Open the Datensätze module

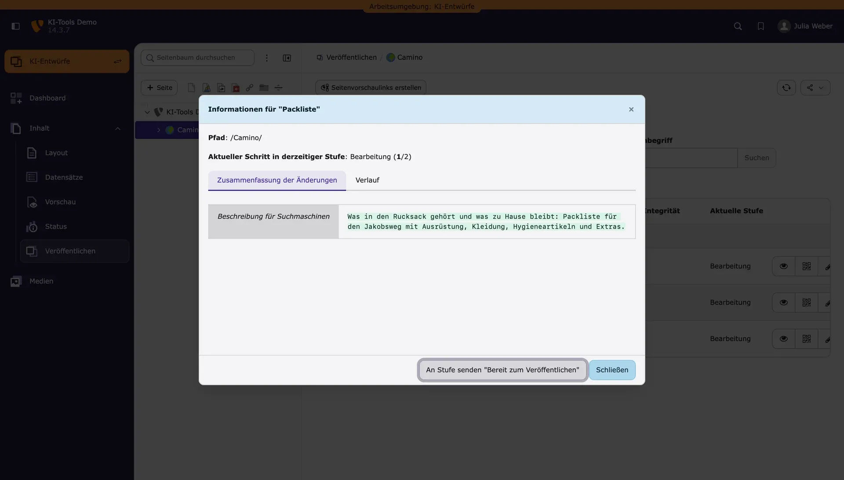(75, 178)
